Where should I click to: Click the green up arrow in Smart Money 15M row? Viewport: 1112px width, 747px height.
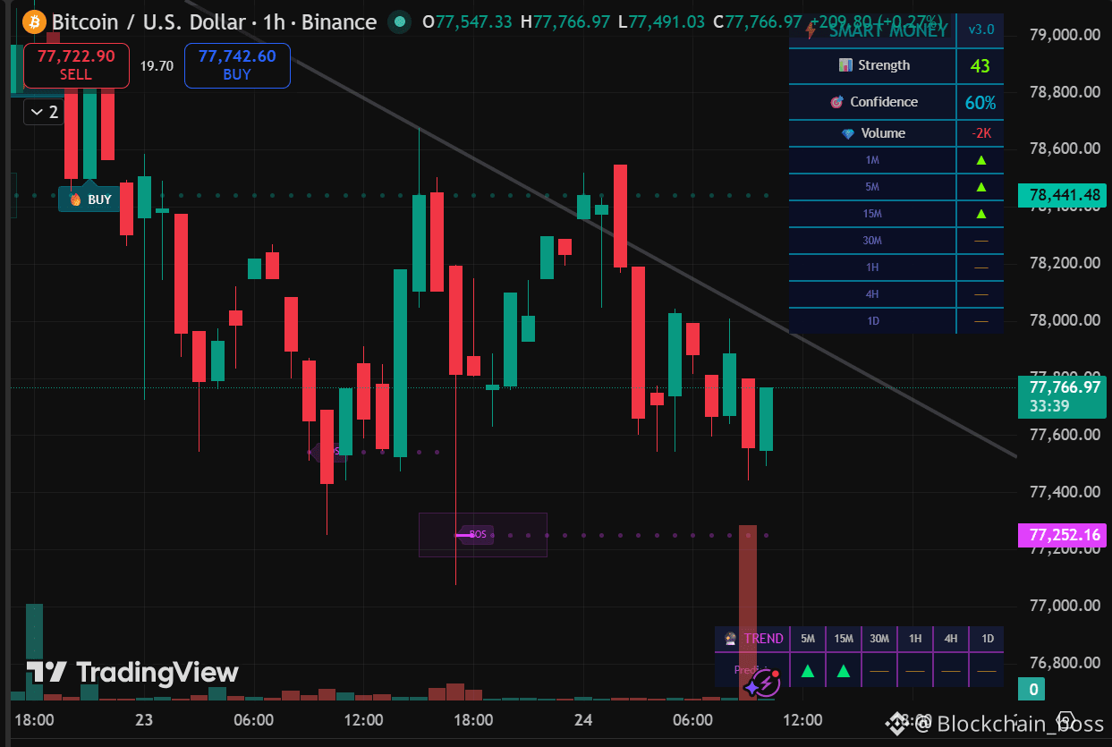[980, 214]
